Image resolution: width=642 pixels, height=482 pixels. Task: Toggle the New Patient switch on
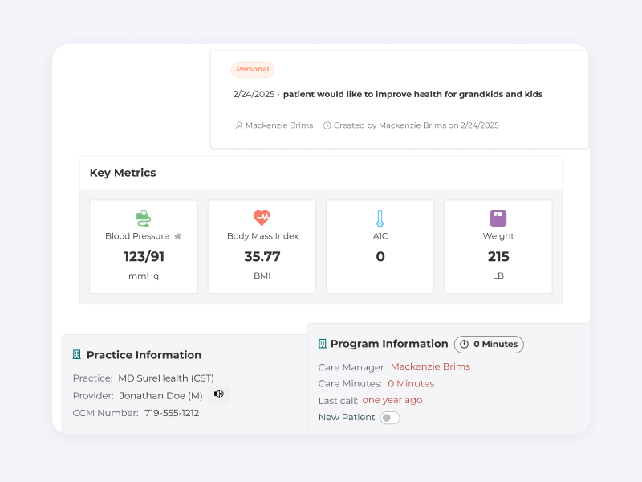[390, 418]
